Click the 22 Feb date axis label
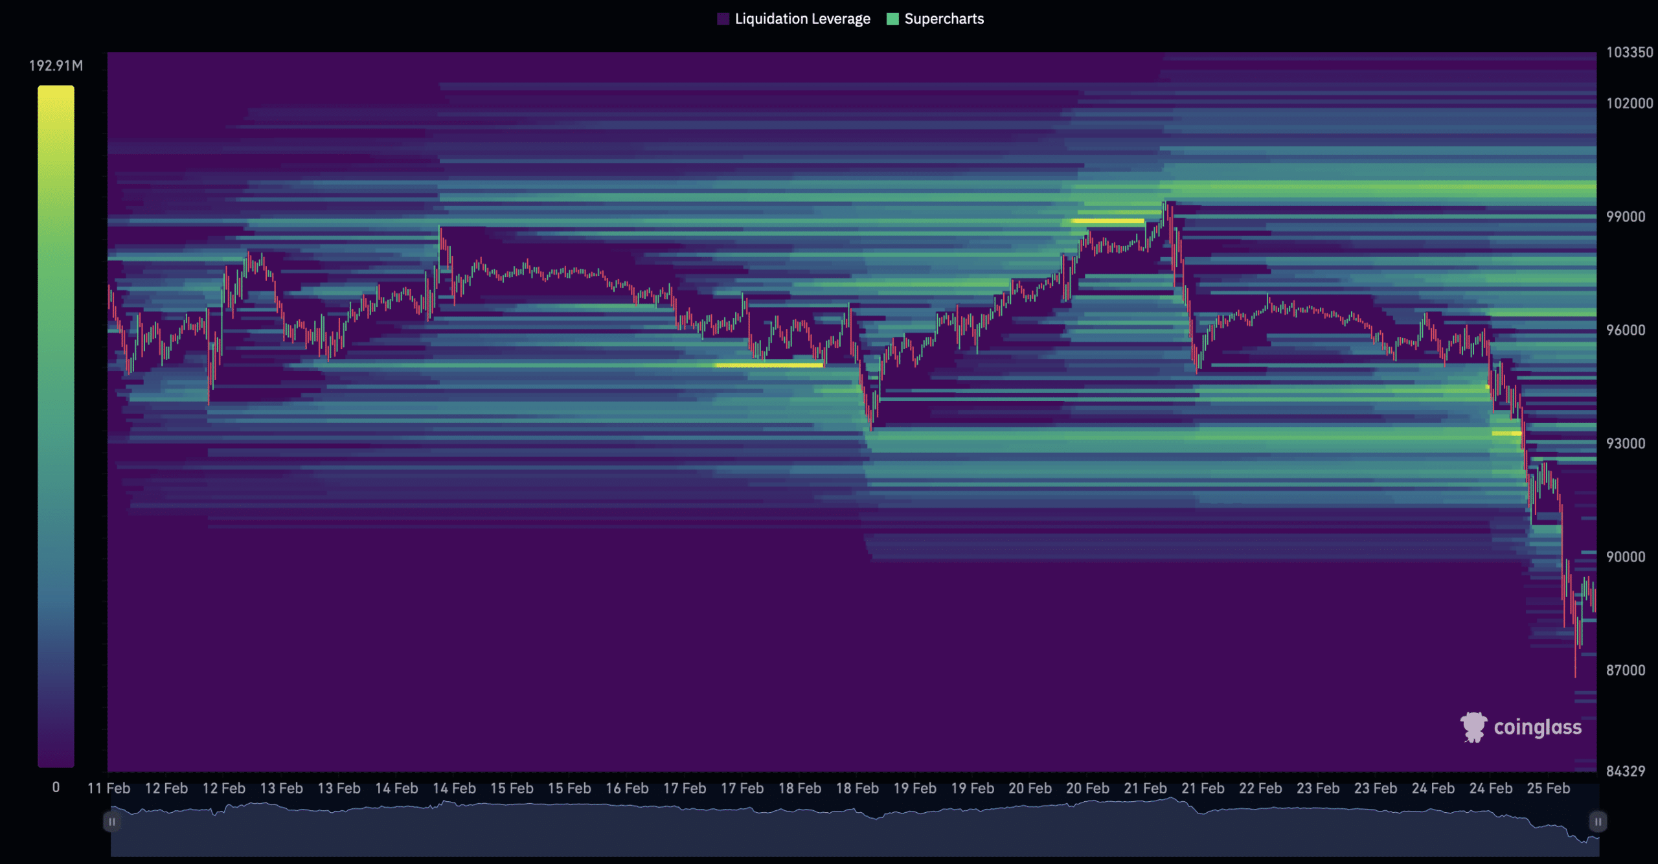Viewport: 1658px width, 864px height. 1260,788
